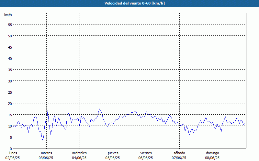Select the 5 value on the y-axis
This screenshot has height=161, width=259.
11,137
